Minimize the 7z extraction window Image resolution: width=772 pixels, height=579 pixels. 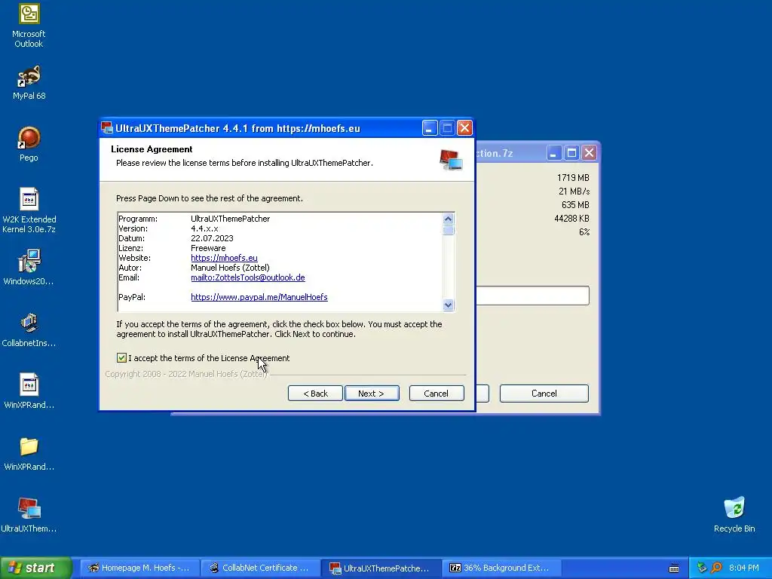[x=554, y=153]
